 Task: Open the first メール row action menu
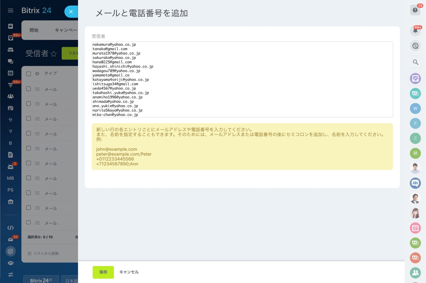37,89
